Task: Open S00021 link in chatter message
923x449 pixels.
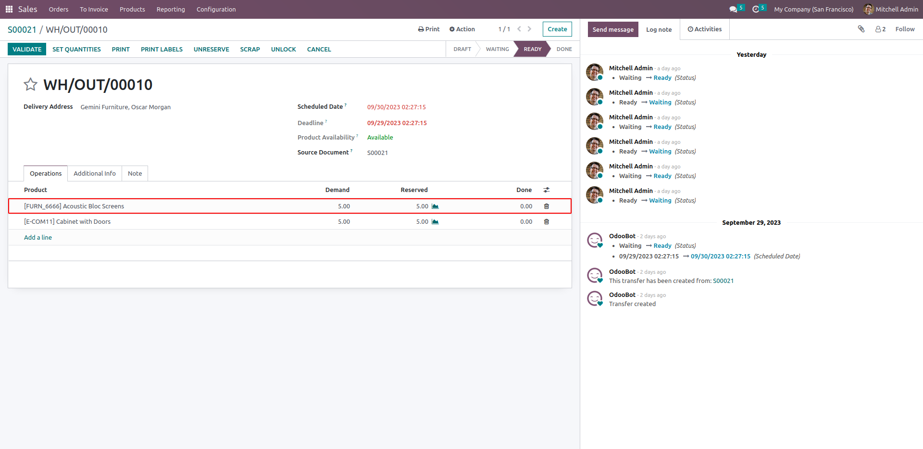Action: coord(723,281)
